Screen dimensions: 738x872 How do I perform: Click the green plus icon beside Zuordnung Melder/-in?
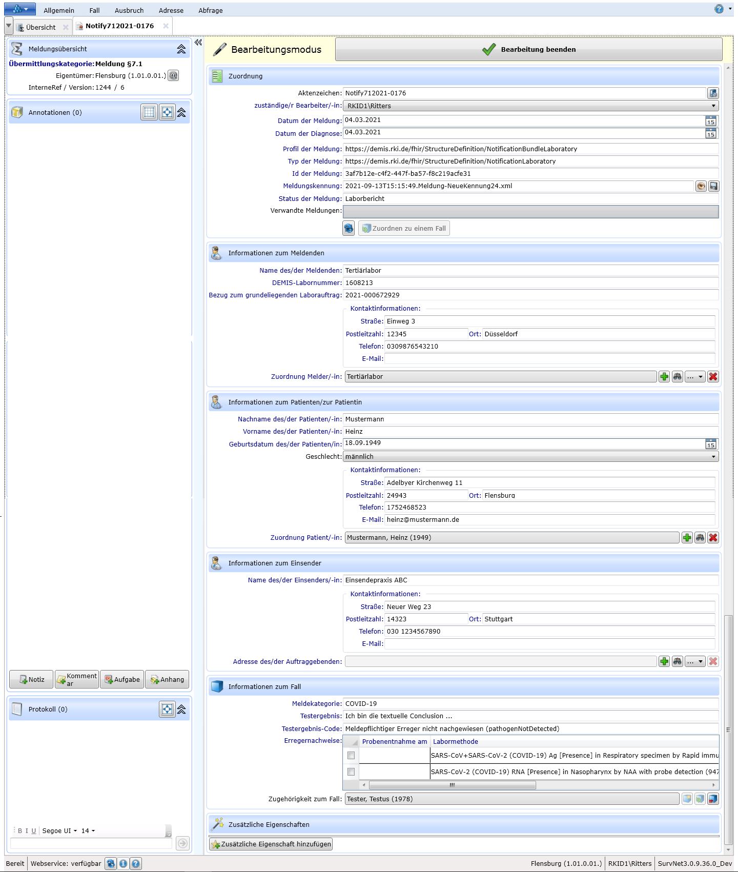664,377
